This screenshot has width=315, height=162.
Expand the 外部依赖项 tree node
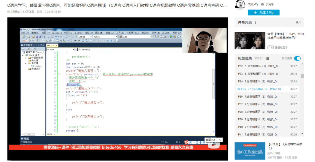[x=26, y=58]
